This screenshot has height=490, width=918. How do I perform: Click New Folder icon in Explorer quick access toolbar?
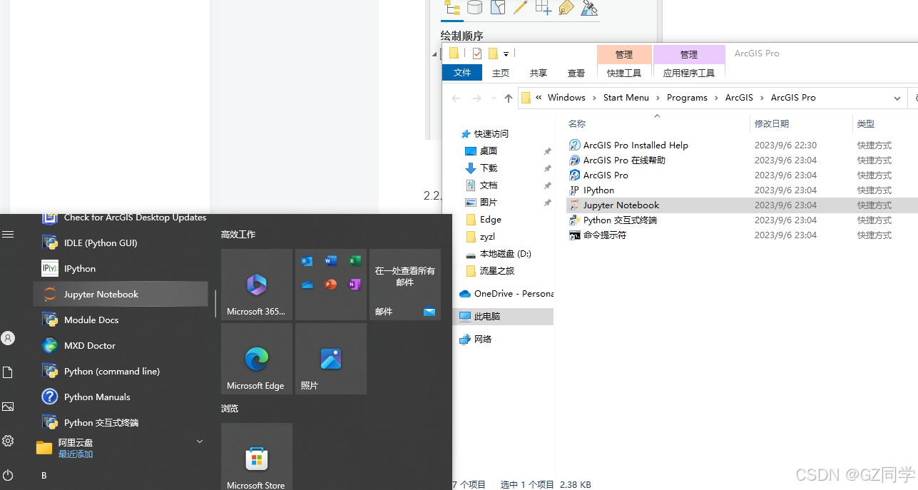point(493,53)
